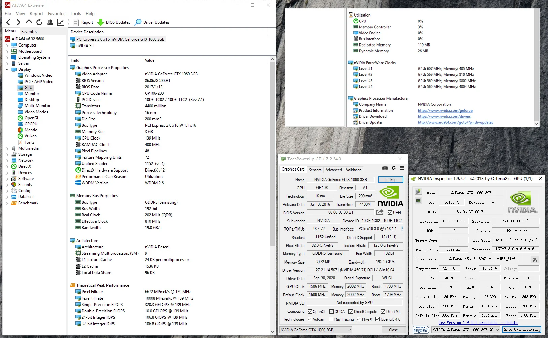This screenshot has height=338, width=548.
Task: Click top-left icon in NVIDIA Inspector
Action: point(418,191)
